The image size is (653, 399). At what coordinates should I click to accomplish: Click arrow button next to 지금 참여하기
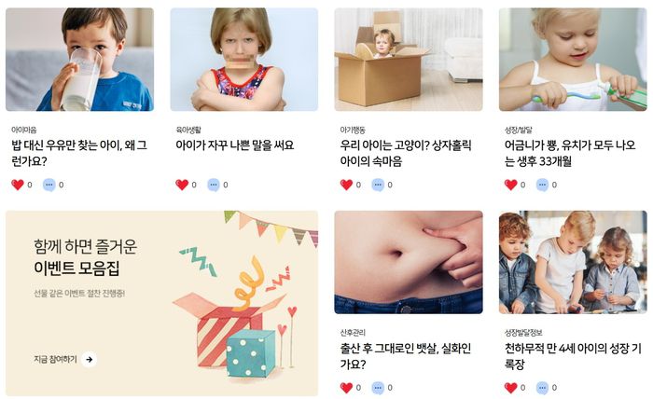point(90,359)
